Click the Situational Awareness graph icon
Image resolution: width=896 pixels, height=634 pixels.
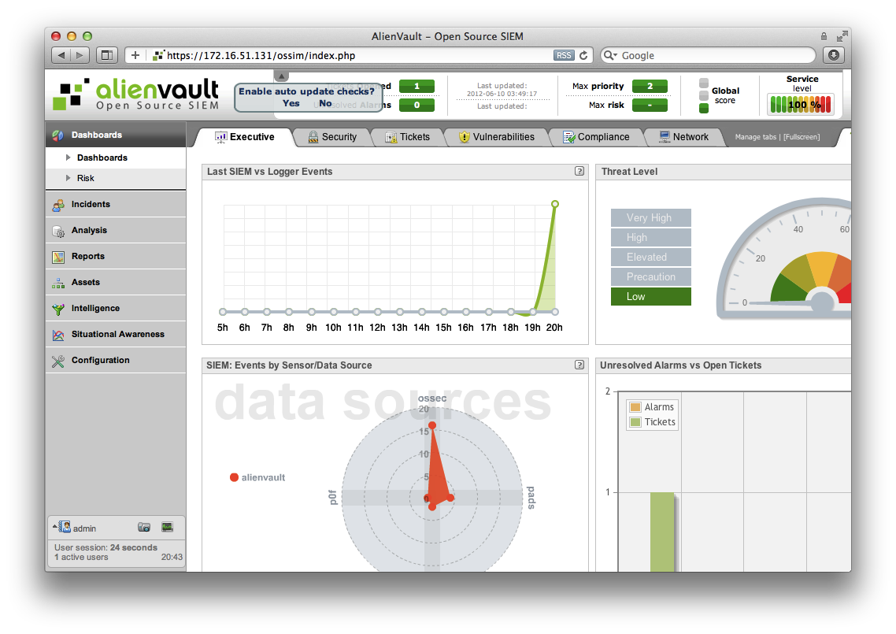tap(57, 335)
